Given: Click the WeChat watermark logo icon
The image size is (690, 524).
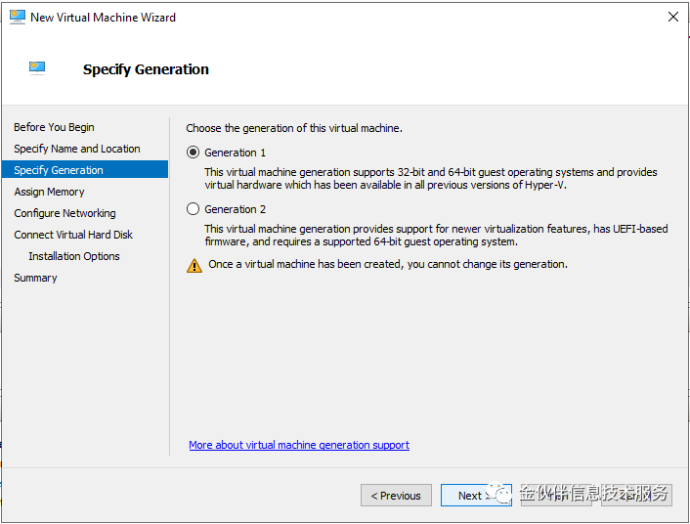Looking at the screenshot, I should (499, 493).
